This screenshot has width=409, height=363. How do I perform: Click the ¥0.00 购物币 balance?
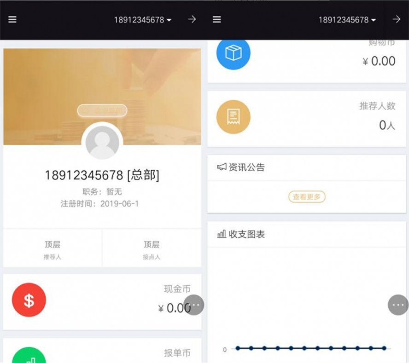pos(379,61)
